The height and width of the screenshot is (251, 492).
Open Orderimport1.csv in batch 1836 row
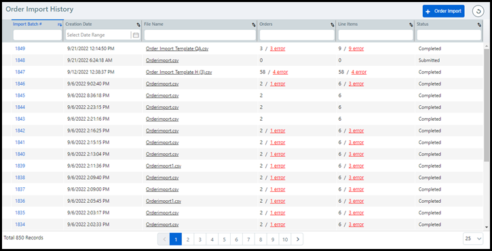pos(164,201)
